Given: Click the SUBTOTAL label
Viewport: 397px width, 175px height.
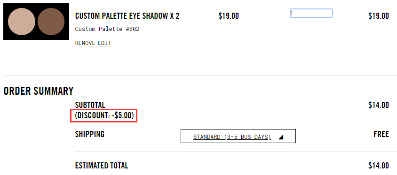Looking at the screenshot, I should [x=90, y=105].
